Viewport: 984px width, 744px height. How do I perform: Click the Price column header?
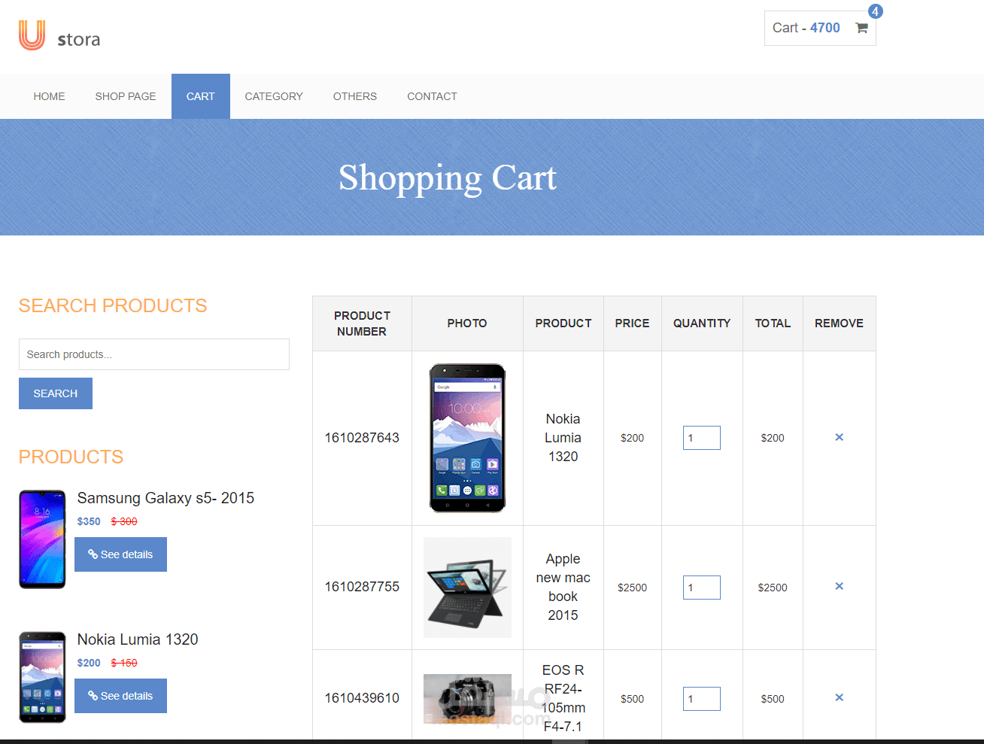coord(632,323)
